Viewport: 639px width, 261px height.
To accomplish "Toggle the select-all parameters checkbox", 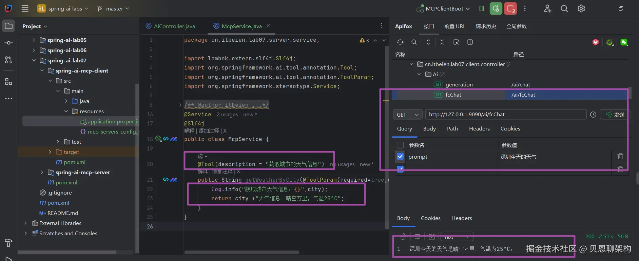I will (x=400, y=145).
